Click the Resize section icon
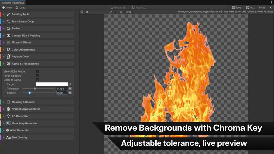Viewport: 274px width, 154px height. pos(8,28)
